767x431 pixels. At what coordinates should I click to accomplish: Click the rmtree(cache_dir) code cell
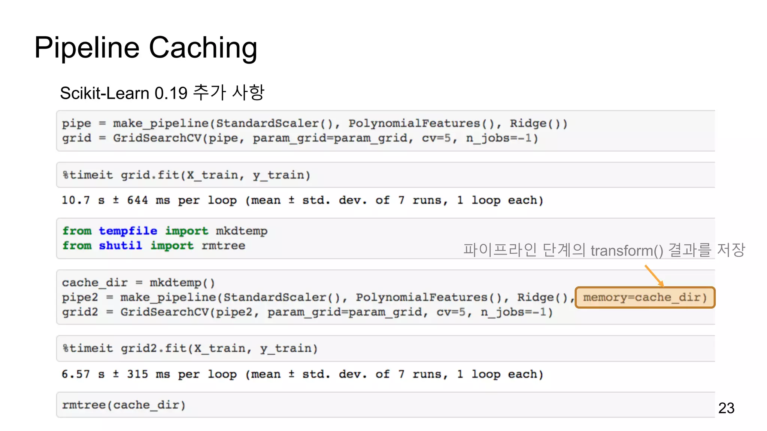[x=124, y=405]
